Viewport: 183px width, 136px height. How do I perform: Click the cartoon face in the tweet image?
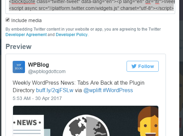pos(148,121)
